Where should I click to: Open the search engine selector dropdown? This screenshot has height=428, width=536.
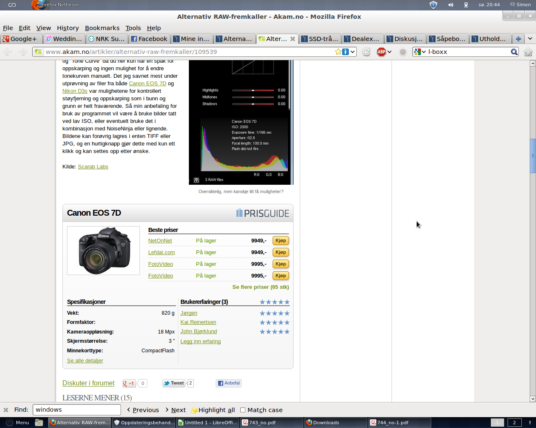pyautogui.click(x=420, y=52)
